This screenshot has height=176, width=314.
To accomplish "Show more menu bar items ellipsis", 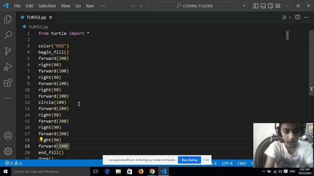I will click(103, 6).
